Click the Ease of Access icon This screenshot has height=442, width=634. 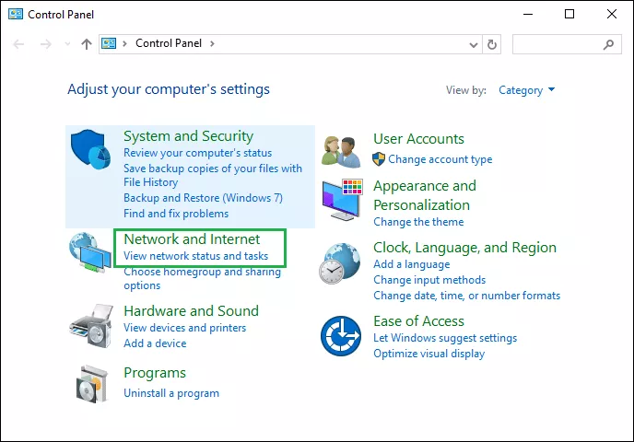[x=341, y=336]
